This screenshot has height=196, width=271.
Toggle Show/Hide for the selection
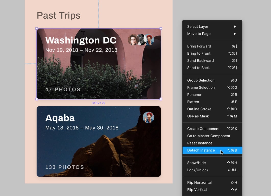click(196, 163)
